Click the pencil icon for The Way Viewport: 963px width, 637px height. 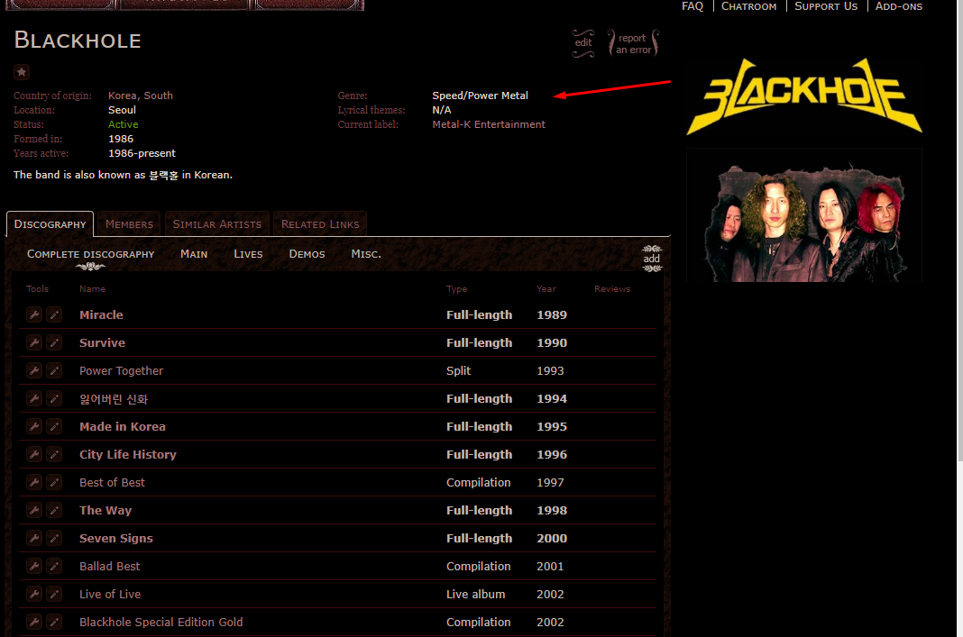[55, 511]
